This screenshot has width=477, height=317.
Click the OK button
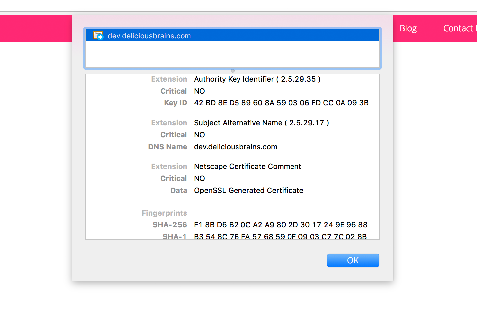[353, 260]
